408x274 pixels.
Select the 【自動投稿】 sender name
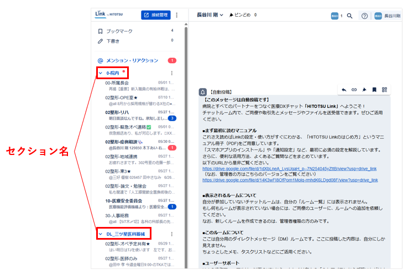click(221, 92)
